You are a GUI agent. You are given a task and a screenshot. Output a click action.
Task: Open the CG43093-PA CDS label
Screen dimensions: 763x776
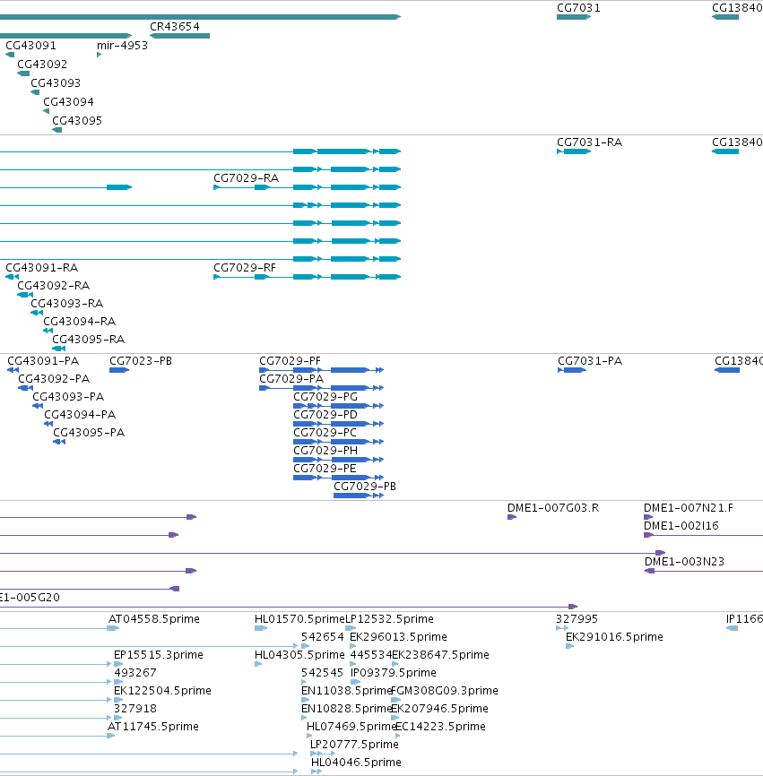tap(68, 396)
